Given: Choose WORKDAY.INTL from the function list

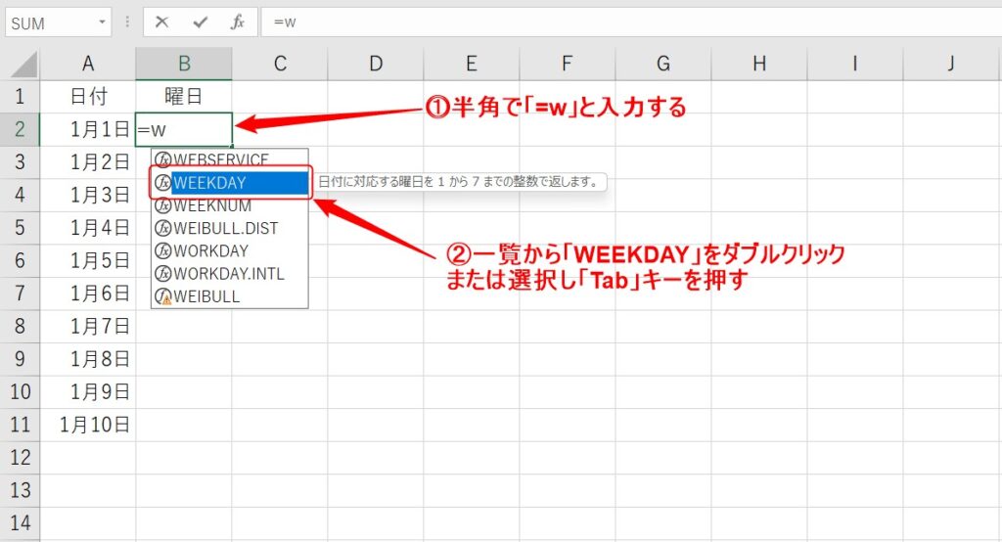Looking at the screenshot, I should point(229,274).
